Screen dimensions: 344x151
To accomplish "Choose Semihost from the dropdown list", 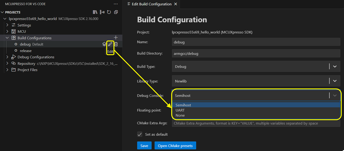I will point(256,105).
